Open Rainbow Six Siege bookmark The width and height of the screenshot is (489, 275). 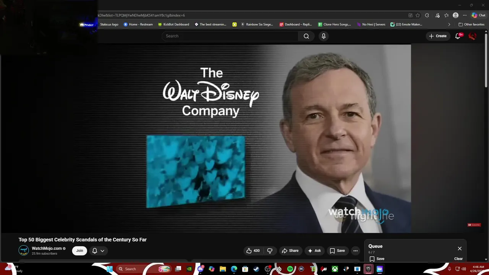pyautogui.click(x=257, y=24)
